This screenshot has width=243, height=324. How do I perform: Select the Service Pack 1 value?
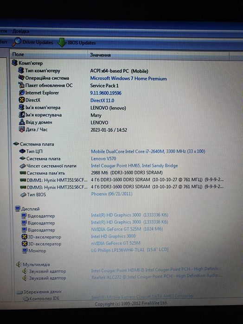(104, 86)
